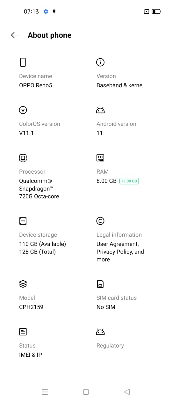Tap the info icon above Version
The width and height of the screenshot is (172, 402).
click(100, 62)
